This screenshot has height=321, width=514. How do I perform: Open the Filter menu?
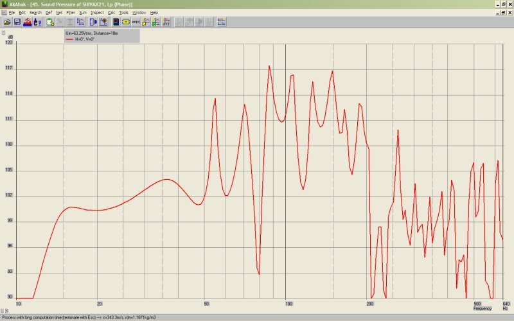coord(71,12)
